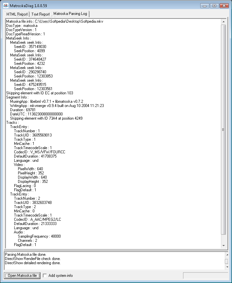Click the MuxingApp libebml line

pos(47,101)
